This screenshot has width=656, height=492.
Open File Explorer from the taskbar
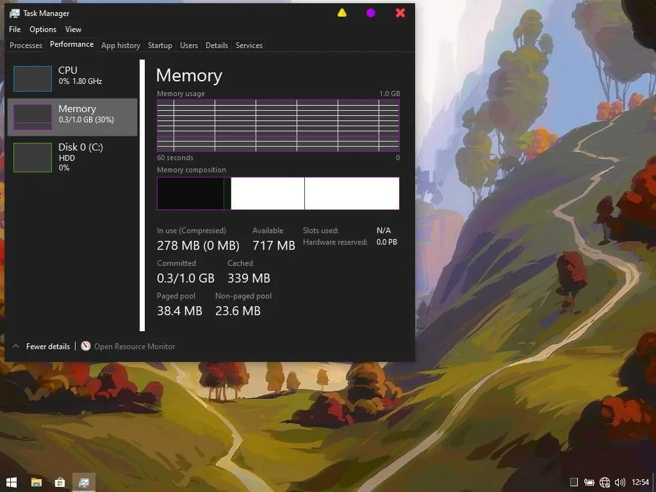[37, 482]
